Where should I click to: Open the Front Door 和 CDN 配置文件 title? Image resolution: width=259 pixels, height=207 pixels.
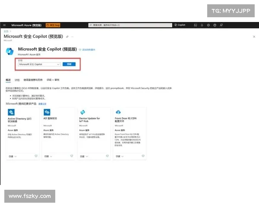126,120
